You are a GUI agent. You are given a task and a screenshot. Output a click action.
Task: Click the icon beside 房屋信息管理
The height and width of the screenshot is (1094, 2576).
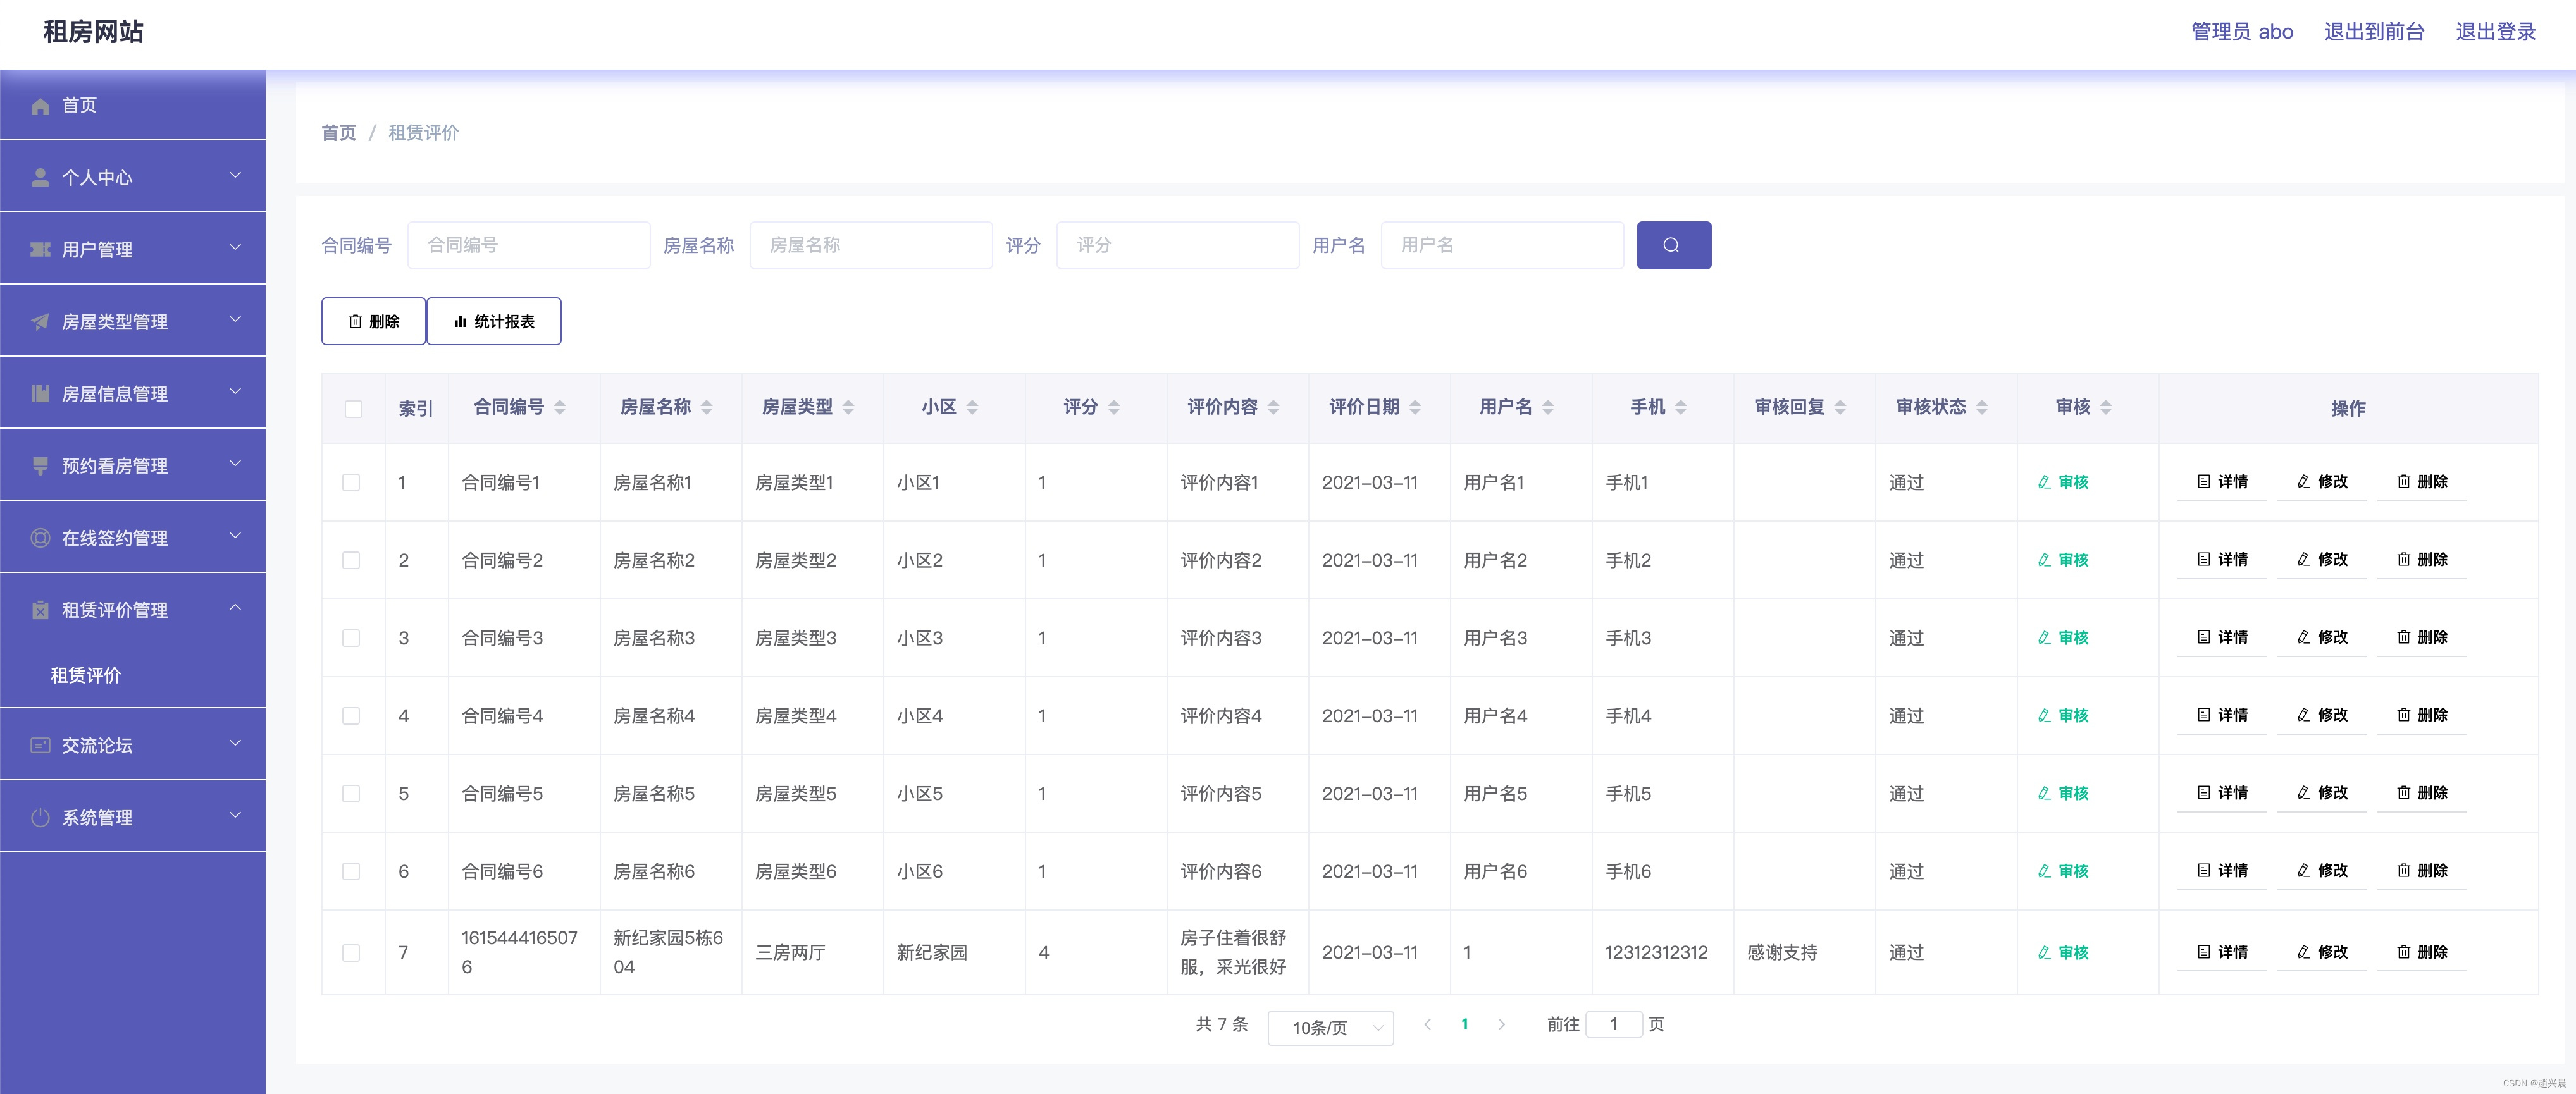(x=40, y=393)
